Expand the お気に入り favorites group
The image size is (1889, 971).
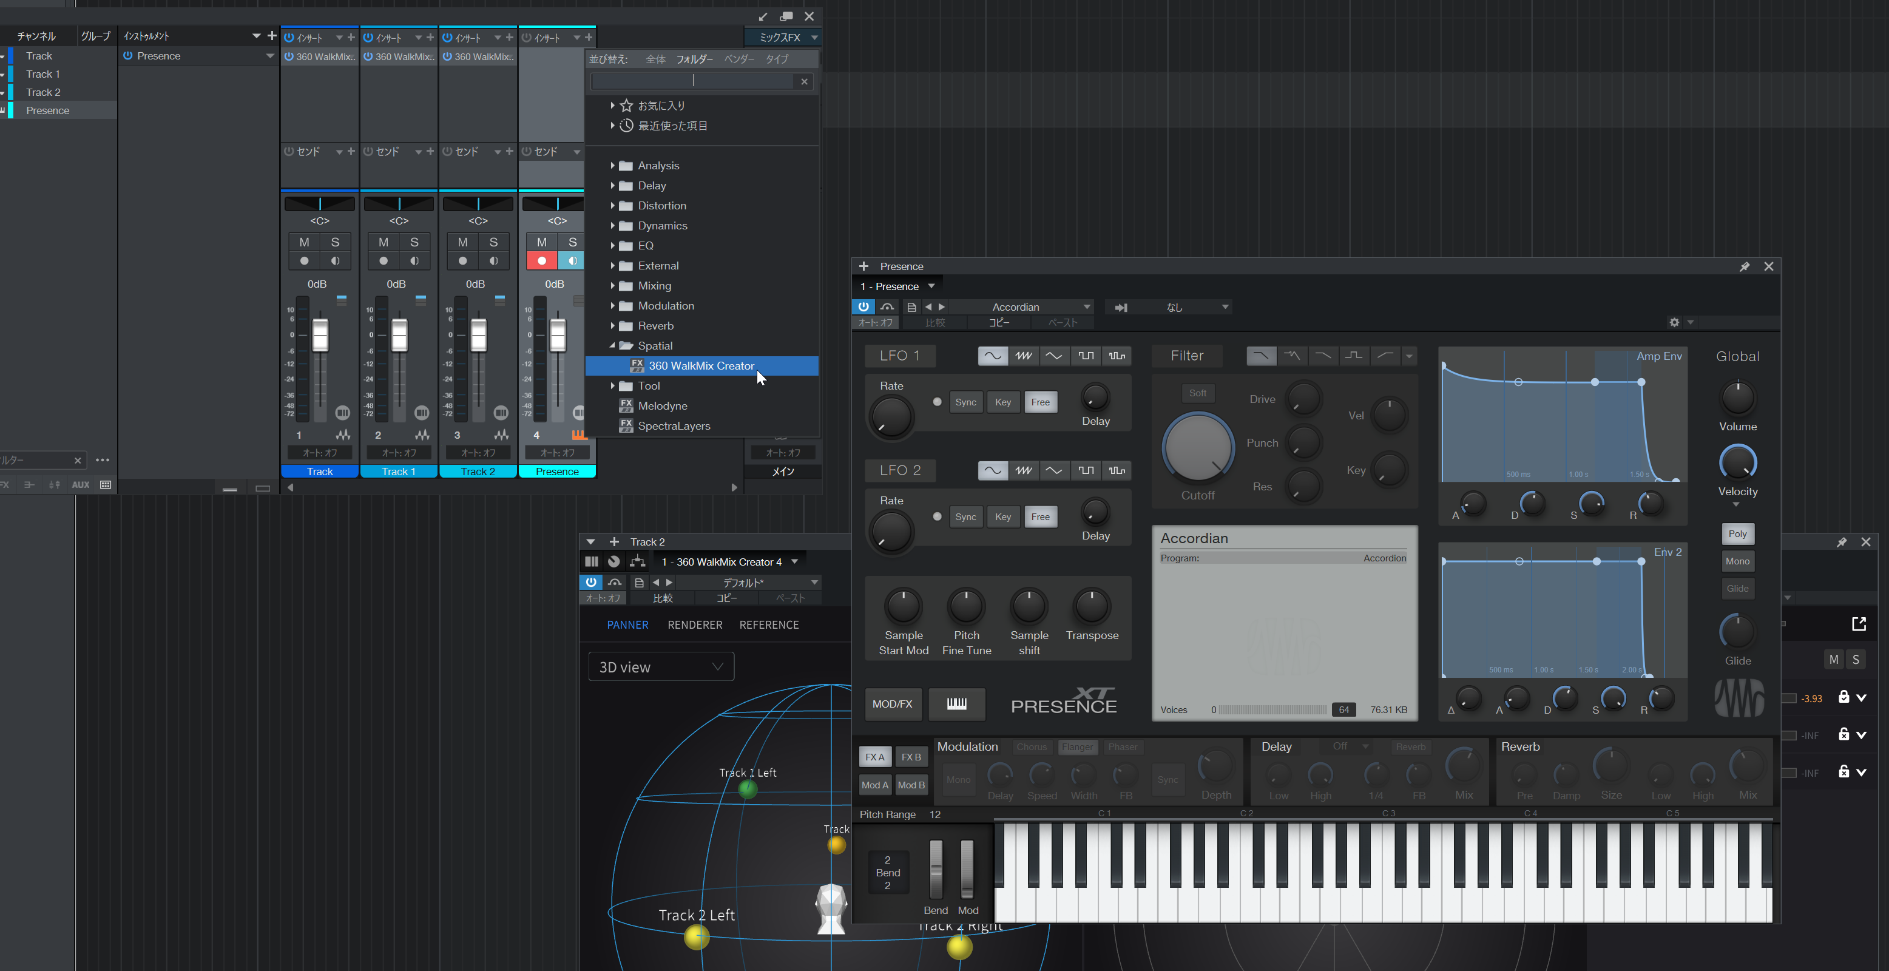coord(612,106)
